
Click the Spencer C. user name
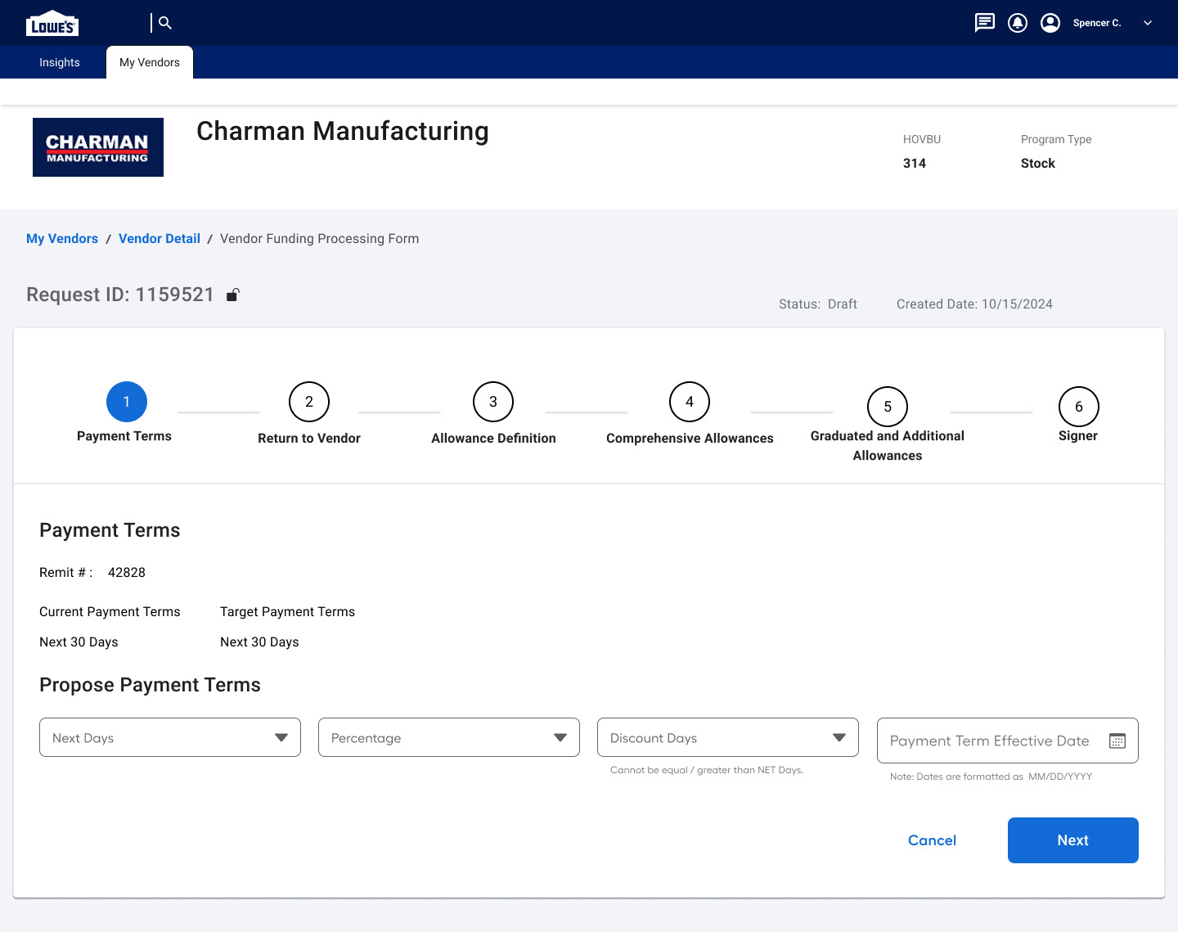click(x=1097, y=23)
